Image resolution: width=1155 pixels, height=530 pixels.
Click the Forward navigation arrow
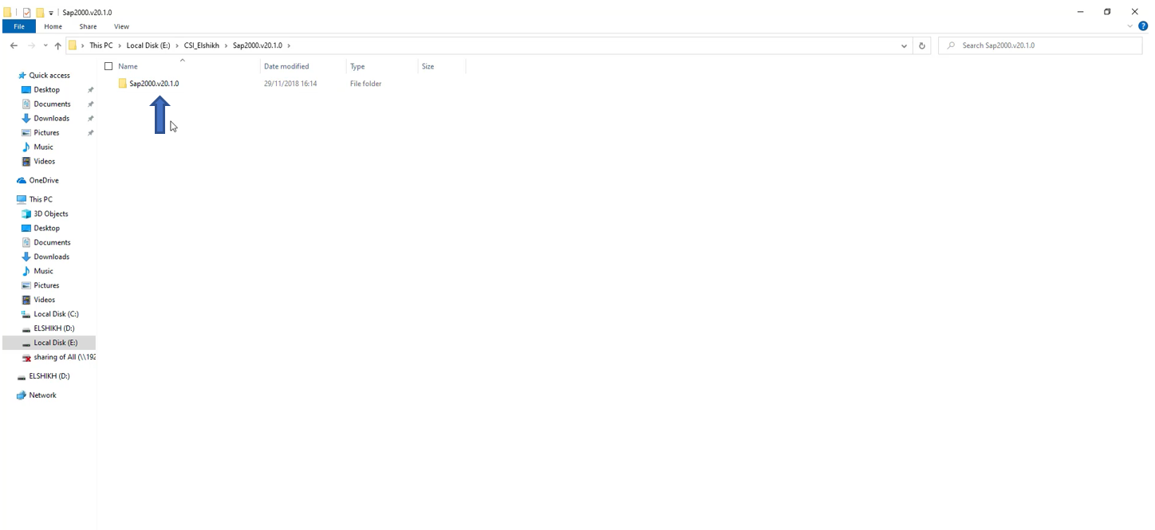[x=31, y=45]
